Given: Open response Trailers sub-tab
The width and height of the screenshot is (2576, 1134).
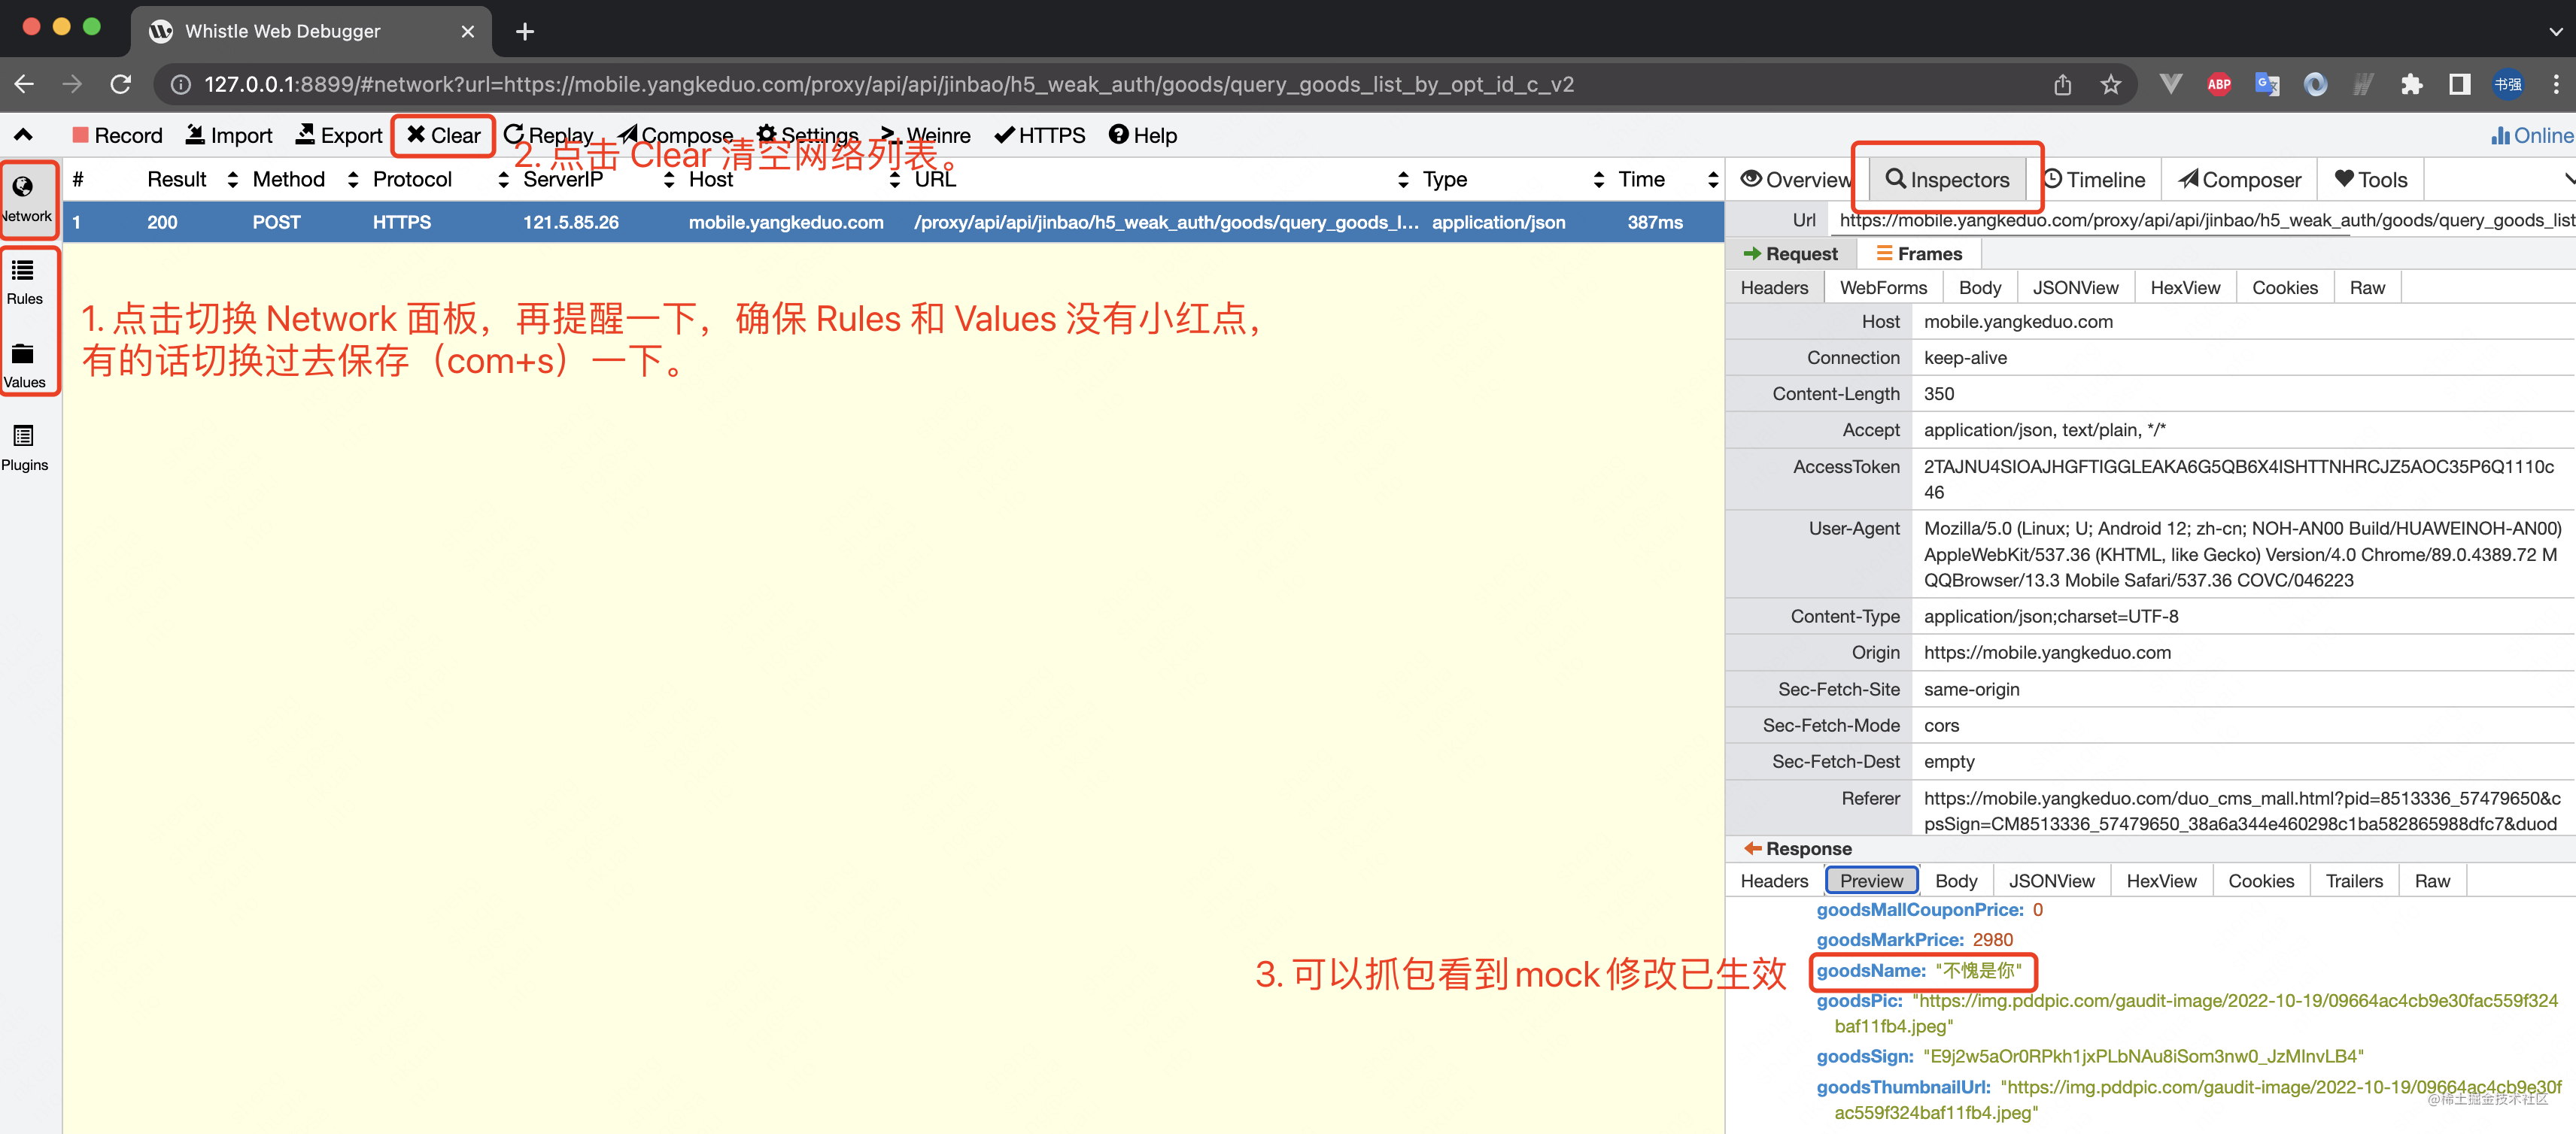Looking at the screenshot, I should (x=2354, y=881).
